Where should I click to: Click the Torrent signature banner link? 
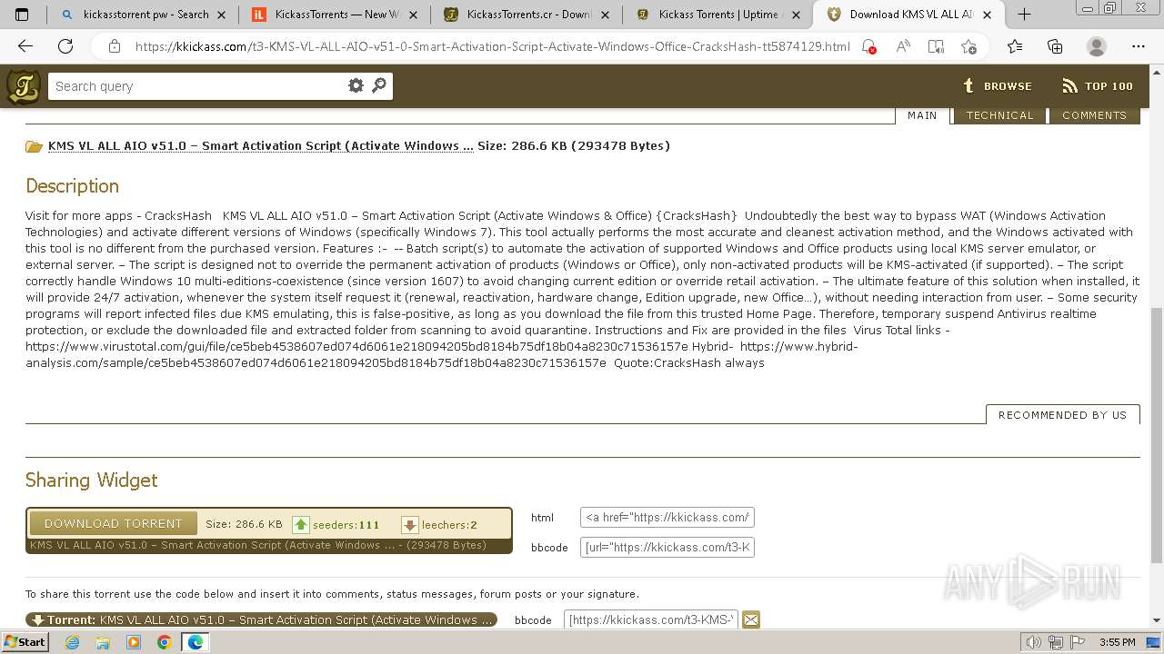click(x=262, y=620)
